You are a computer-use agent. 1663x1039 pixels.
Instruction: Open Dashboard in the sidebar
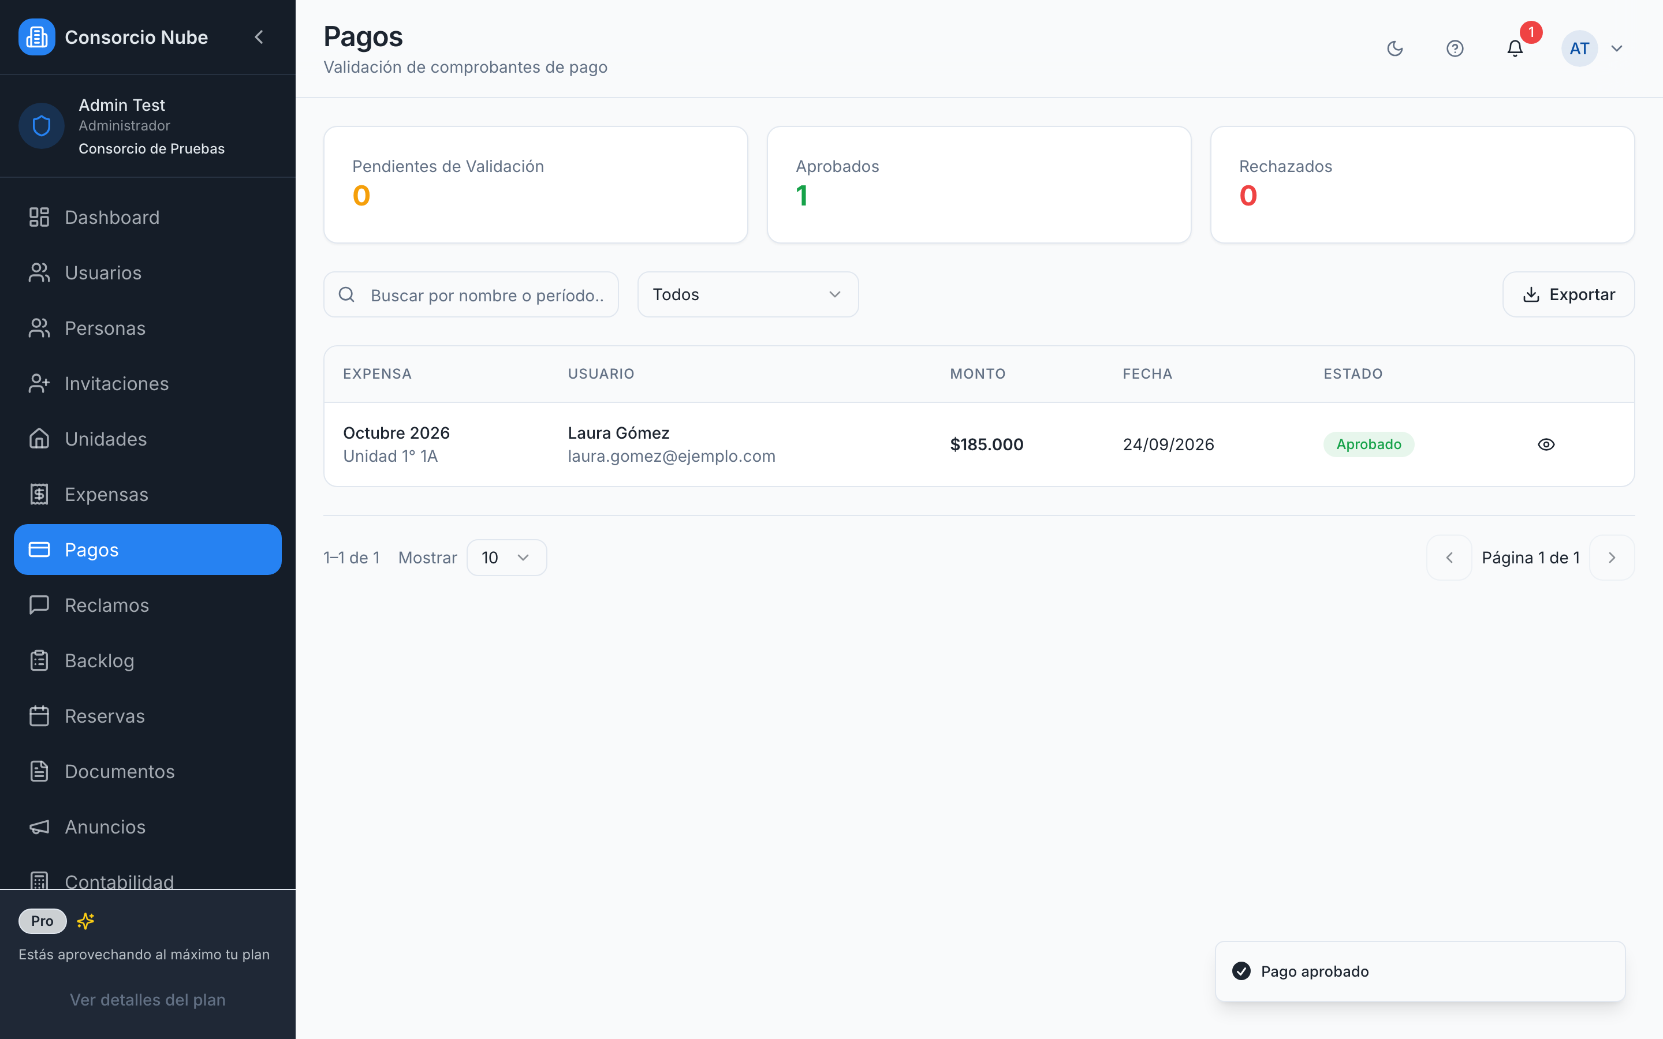[148, 217]
